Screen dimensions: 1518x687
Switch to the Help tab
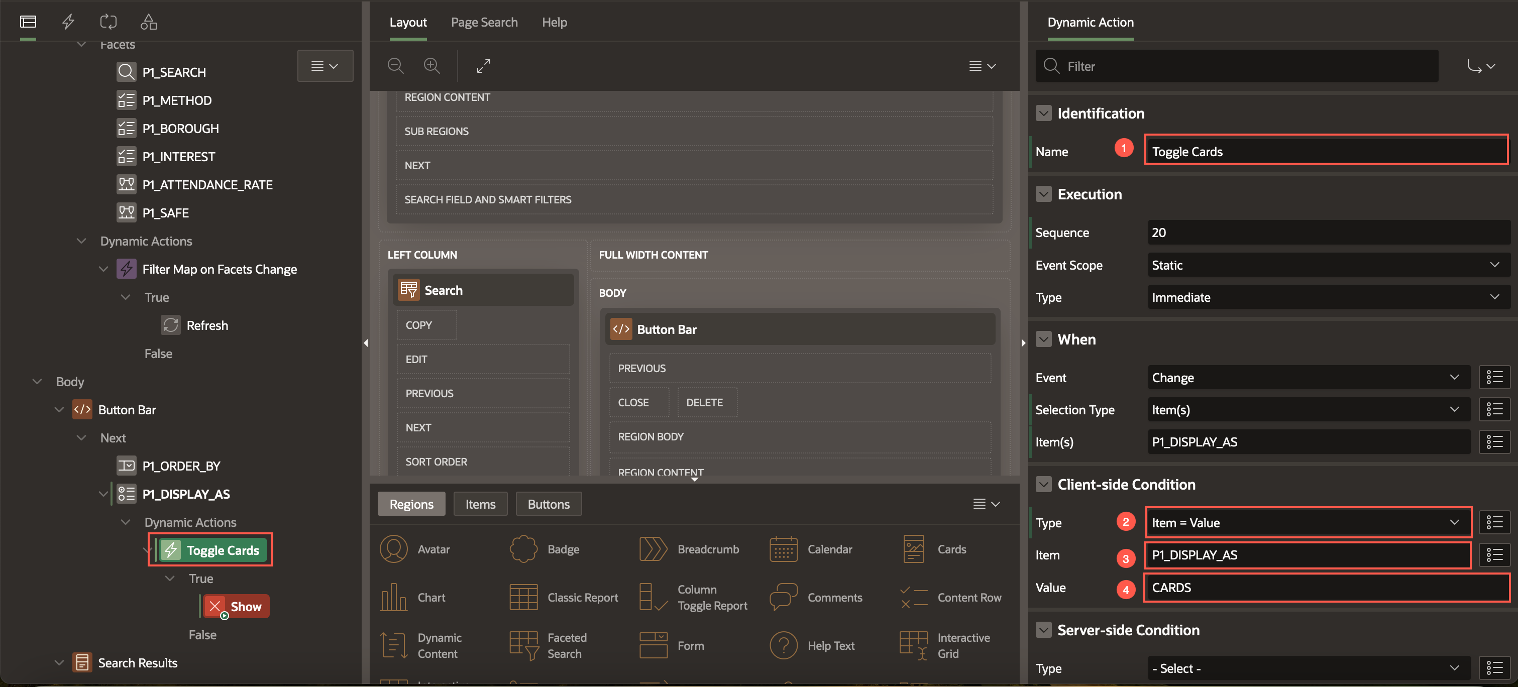(554, 22)
